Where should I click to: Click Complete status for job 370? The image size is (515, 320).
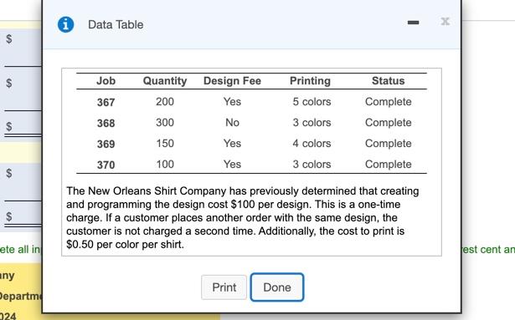tap(389, 164)
